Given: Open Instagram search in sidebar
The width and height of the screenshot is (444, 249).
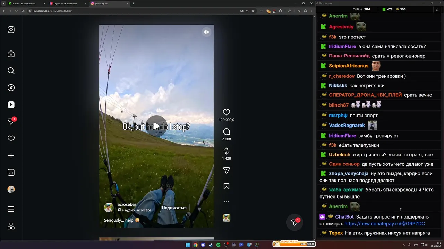Looking at the screenshot, I should pos(11,71).
